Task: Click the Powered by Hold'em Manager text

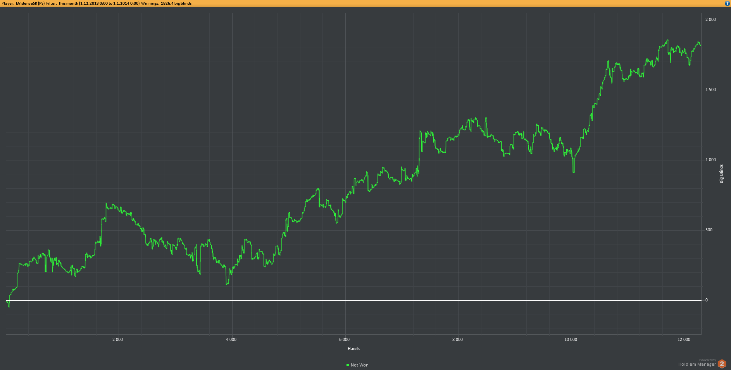Action: coord(697,363)
